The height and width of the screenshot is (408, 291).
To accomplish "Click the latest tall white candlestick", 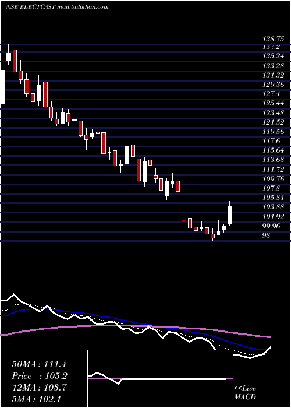I will click(x=229, y=215).
